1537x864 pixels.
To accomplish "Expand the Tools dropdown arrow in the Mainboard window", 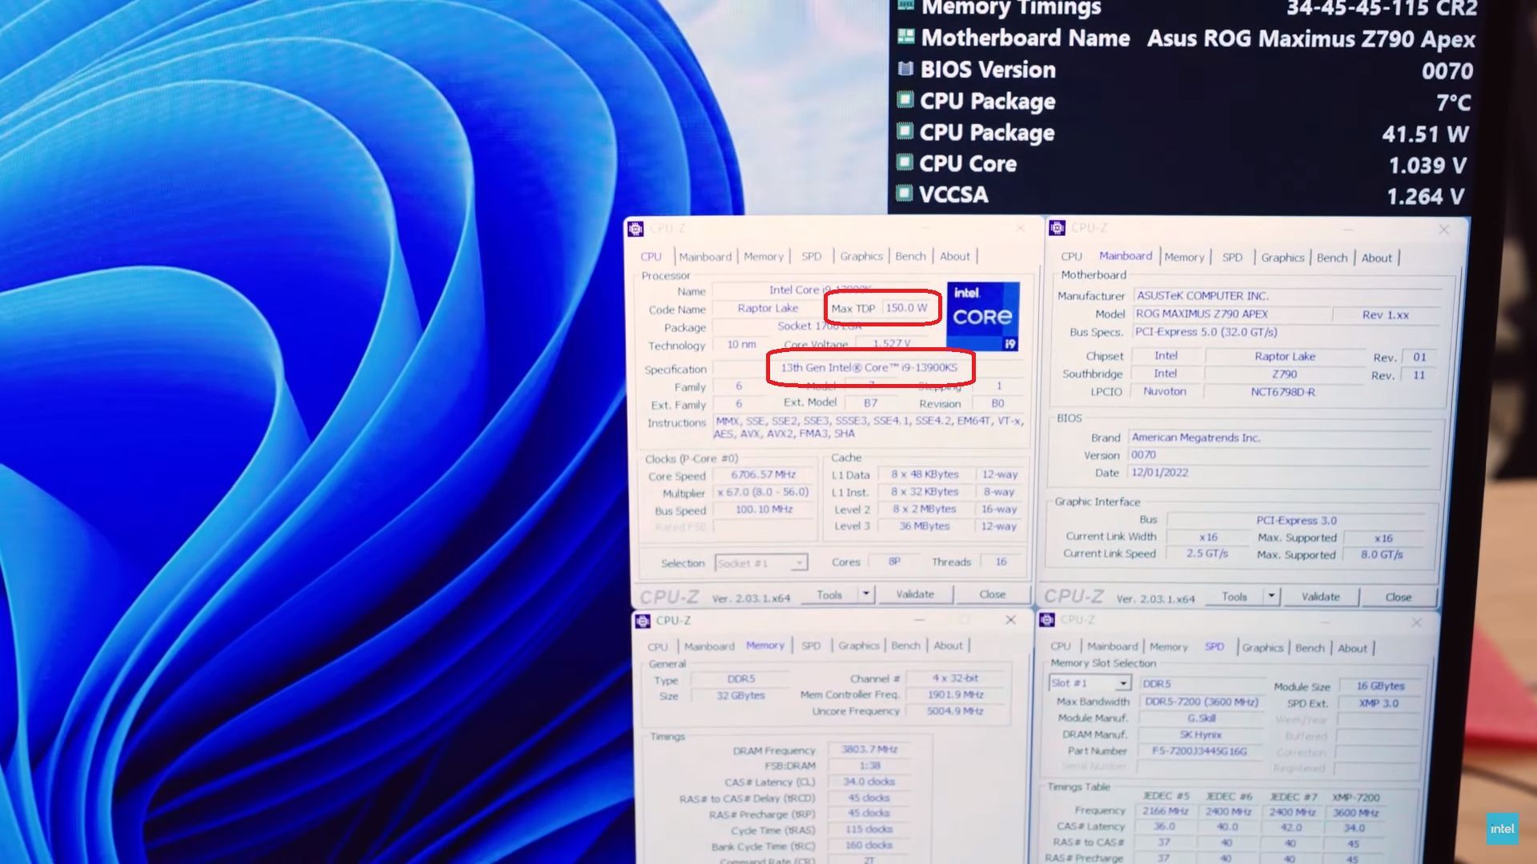I will [1271, 597].
